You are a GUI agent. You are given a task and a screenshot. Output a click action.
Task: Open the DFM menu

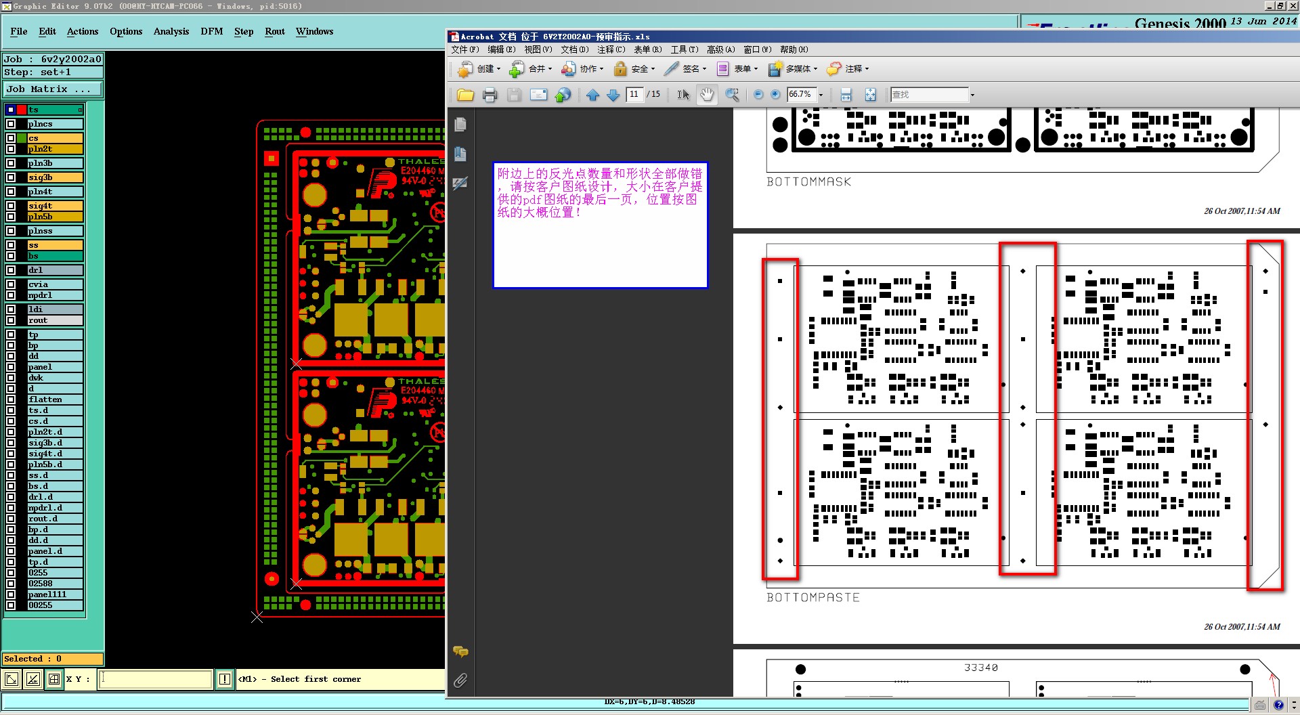(211, 32)
